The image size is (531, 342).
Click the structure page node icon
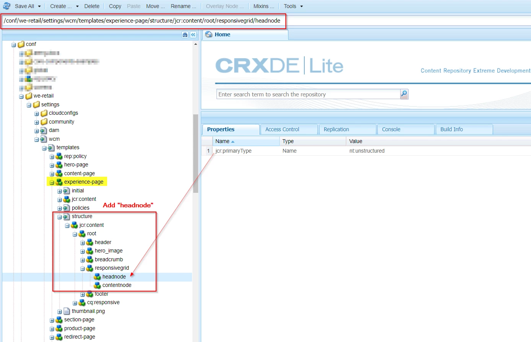pyautogui.click(x=67, y=217)
